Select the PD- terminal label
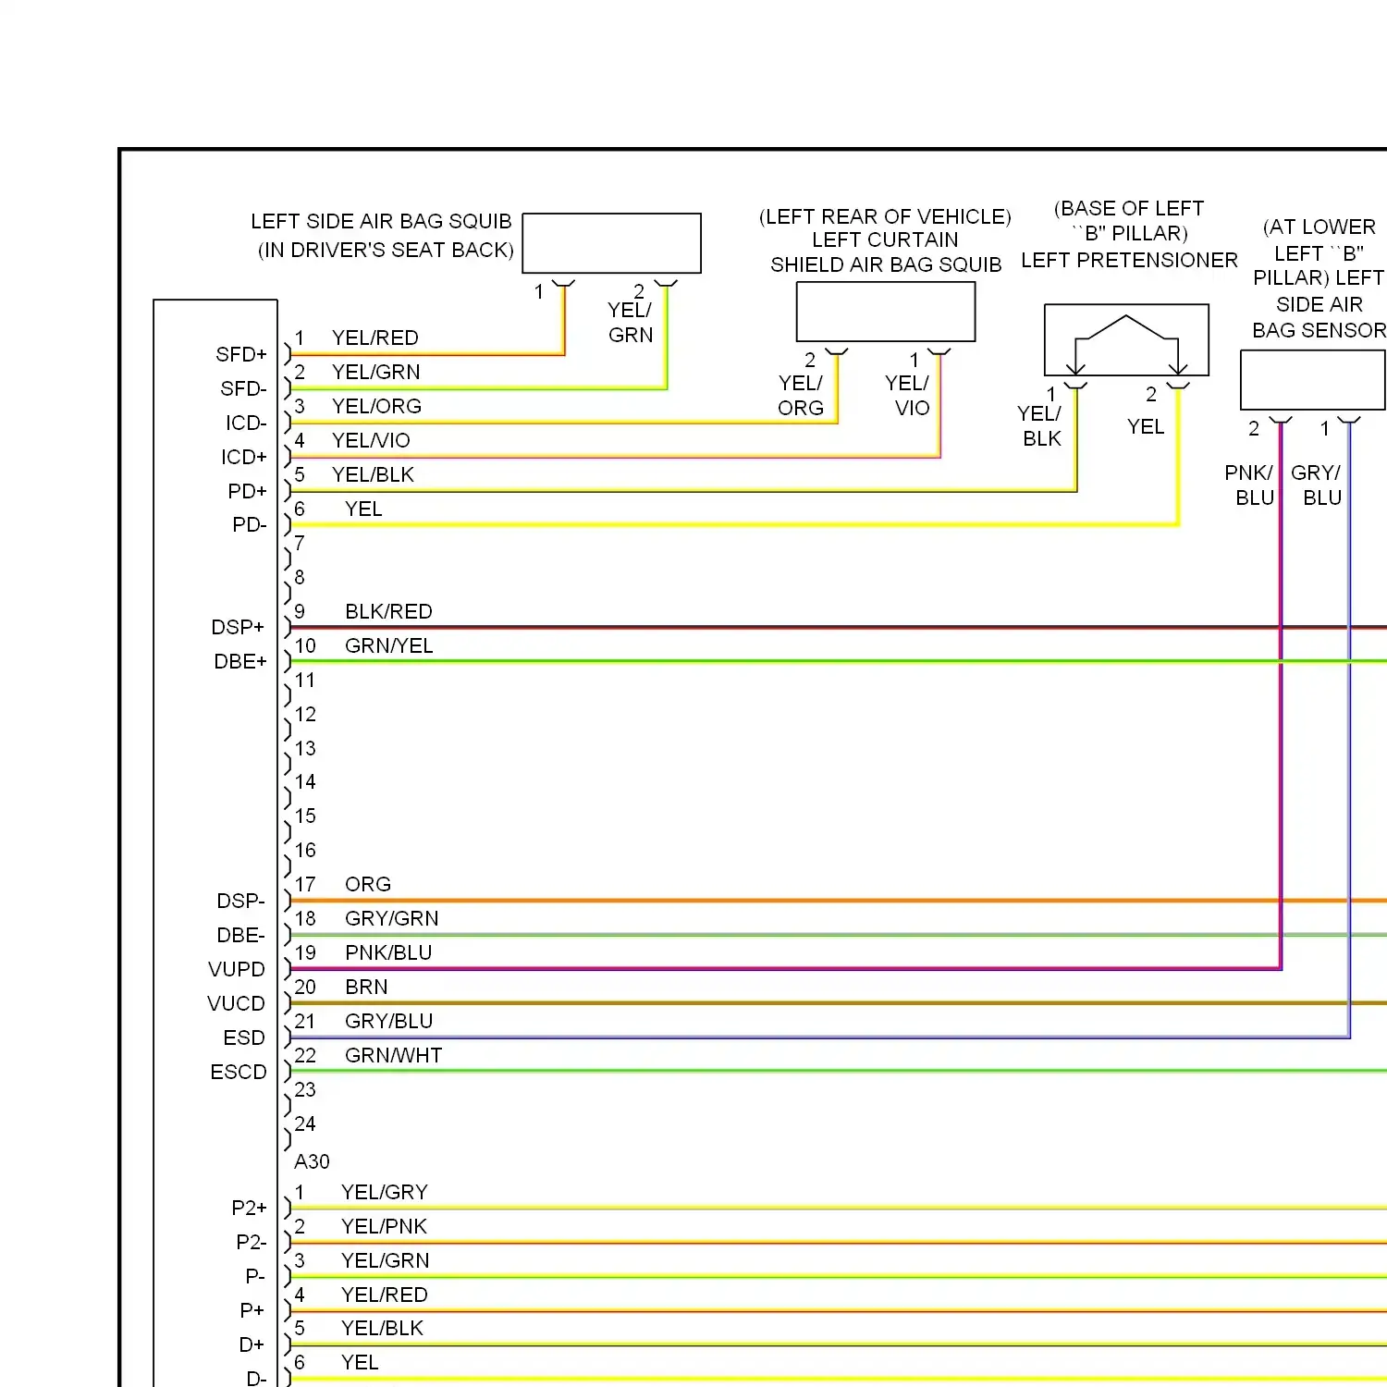This screenshot has width=1387, height=1387. pyautogui.click(x=249, y=524)
